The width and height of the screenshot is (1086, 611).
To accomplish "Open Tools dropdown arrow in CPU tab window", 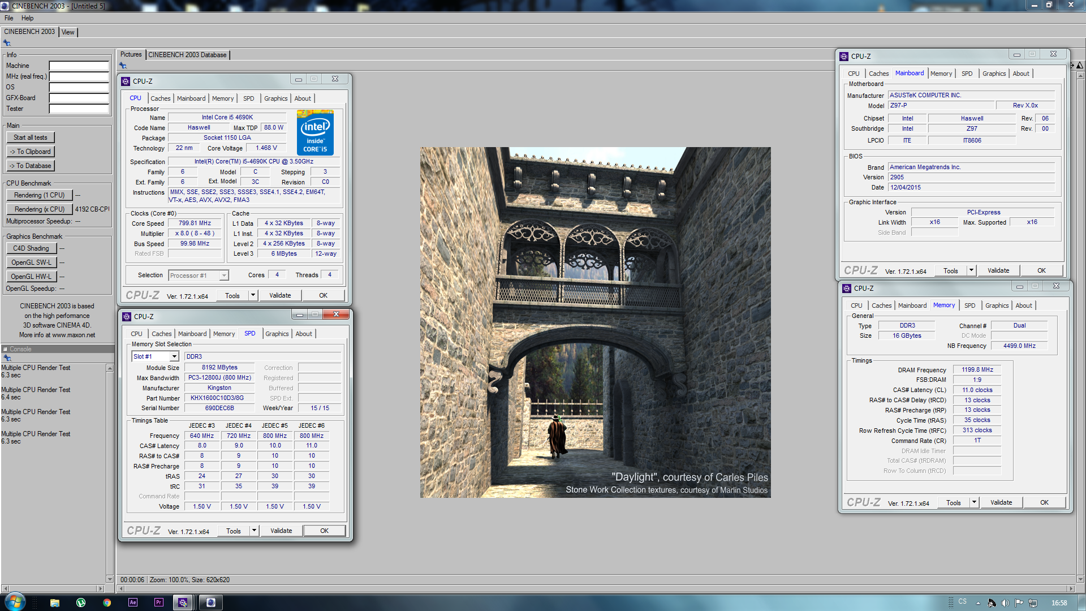I will pos(253,295).
